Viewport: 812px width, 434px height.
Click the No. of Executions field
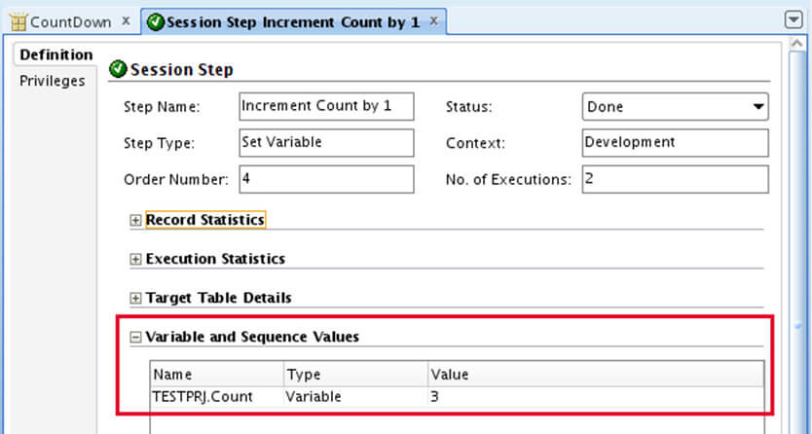click(x=676, y=179)
